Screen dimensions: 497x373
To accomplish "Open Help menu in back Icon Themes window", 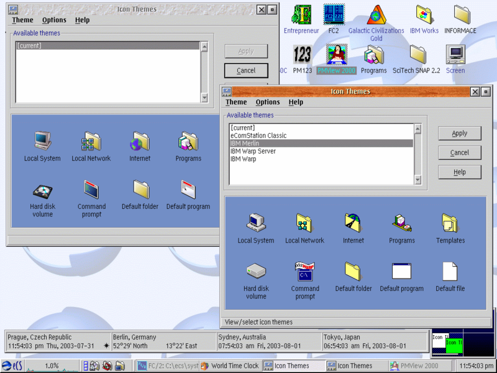I will 83,20.
